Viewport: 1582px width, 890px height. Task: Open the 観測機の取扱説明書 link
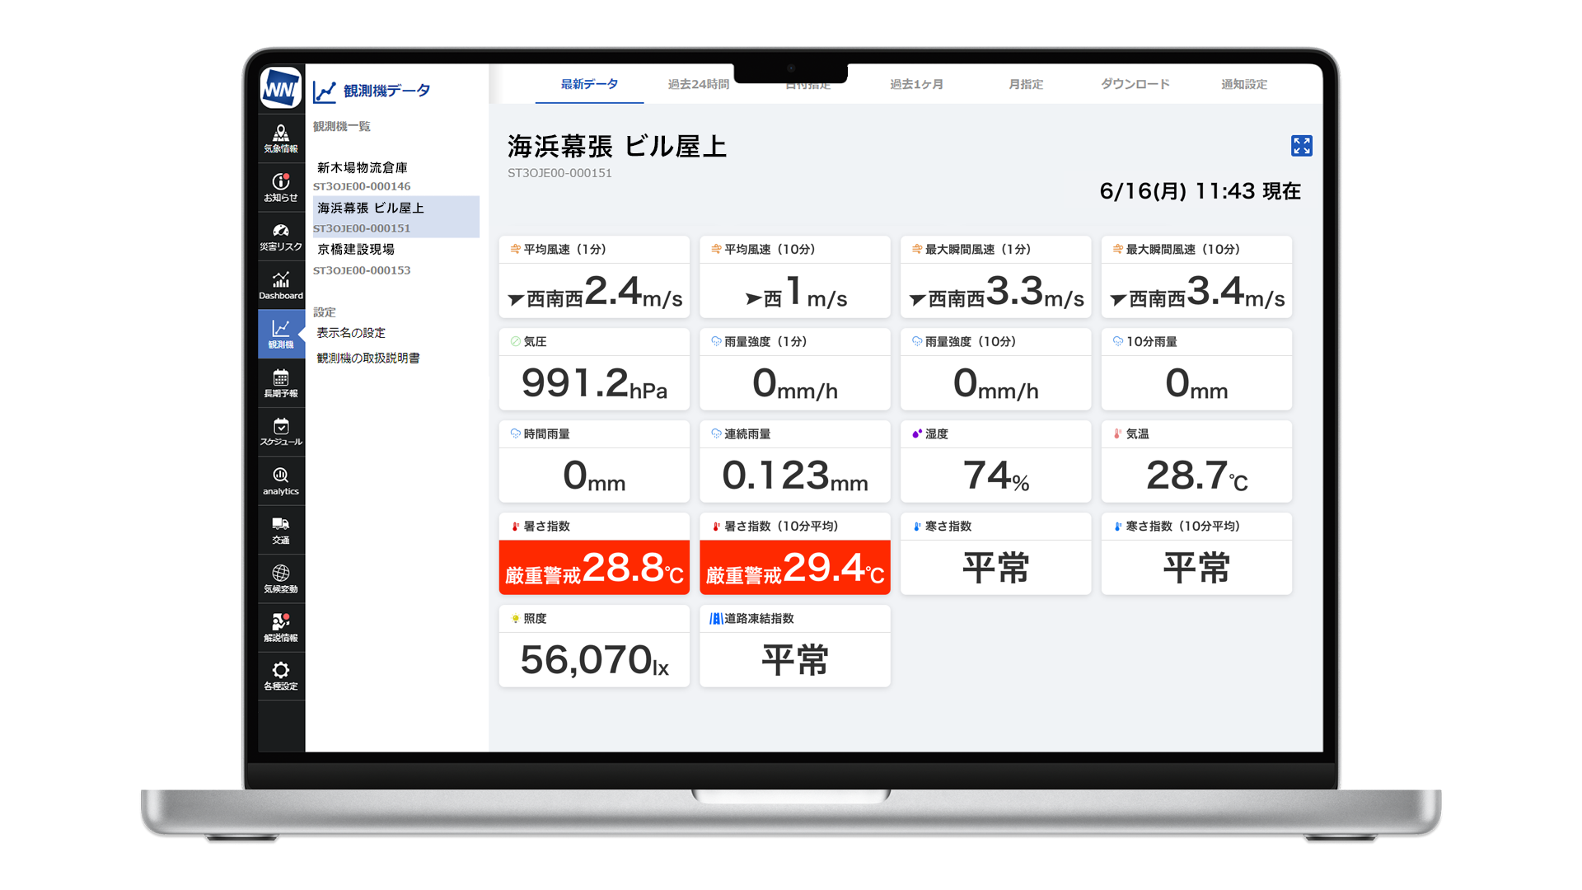pos(368,358)
